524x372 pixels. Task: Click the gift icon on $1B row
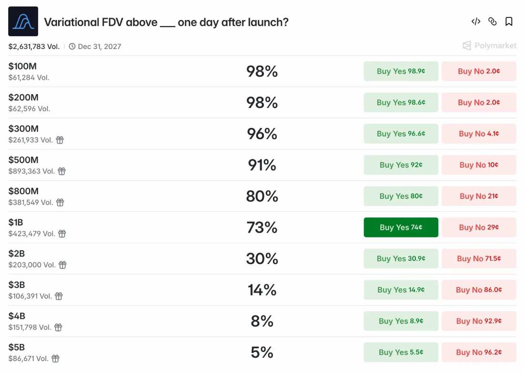[62, 234]
